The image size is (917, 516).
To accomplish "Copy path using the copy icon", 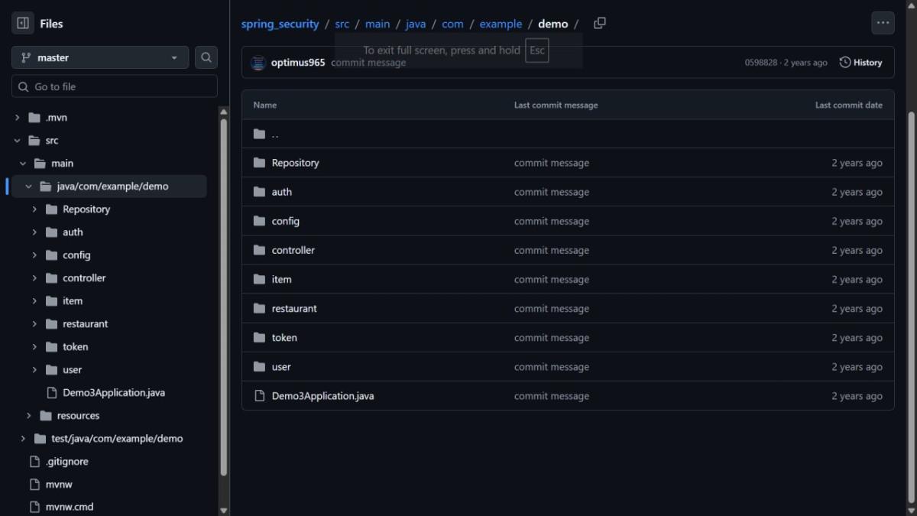I will (600, 24).
